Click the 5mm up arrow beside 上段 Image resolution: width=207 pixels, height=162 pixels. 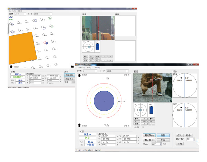point(79,75)
